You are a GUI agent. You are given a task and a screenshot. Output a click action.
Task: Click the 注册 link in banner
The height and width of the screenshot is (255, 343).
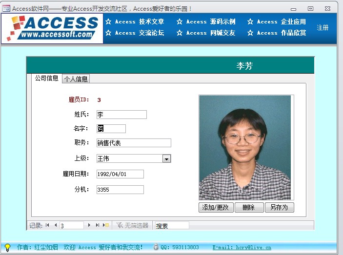pos(323,28)
